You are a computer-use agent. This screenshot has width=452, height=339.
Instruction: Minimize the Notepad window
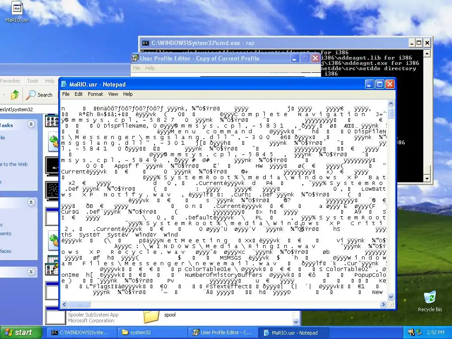click(369, 84)
